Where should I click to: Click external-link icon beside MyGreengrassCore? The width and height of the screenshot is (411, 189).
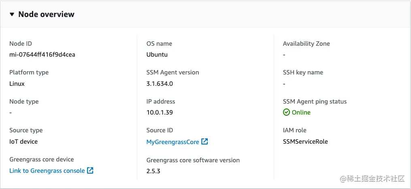pos(205,142)
